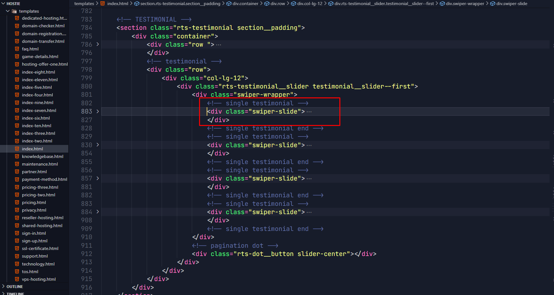Click the HTML file icon in breadcrumb before index.html
Viewport: 554px width, 295px height.
(x=103, y=3)
